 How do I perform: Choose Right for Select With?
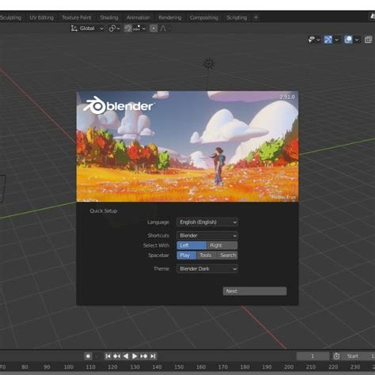click(x=222, y=245)
